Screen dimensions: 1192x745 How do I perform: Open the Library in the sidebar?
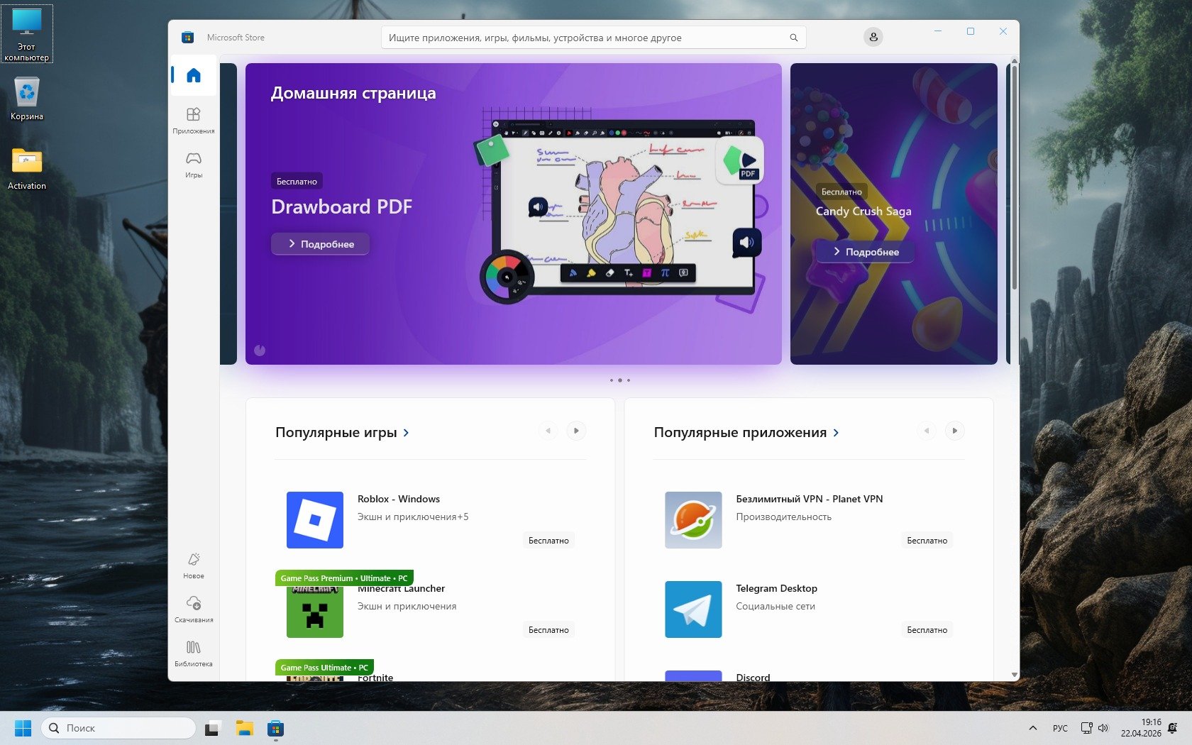tap(194, 653)
